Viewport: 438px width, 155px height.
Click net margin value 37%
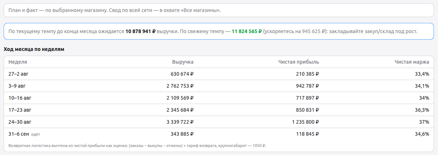(424, 122)
